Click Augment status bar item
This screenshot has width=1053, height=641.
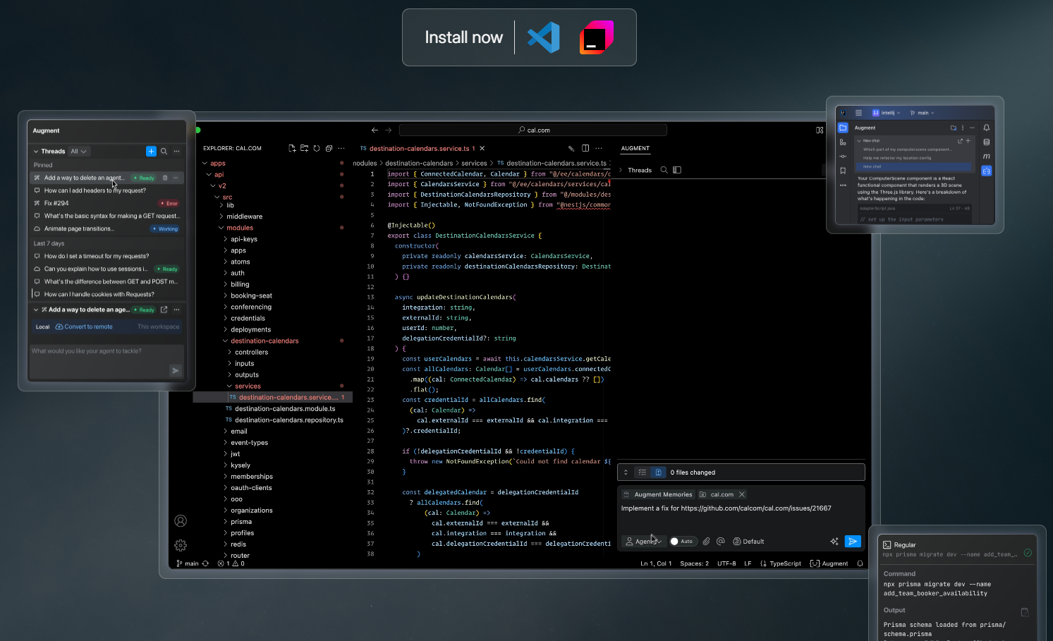829,563
